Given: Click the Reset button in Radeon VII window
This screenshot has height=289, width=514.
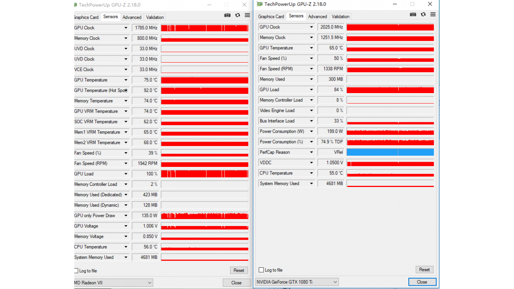Looking at the screenshot, I should point(239,271).
